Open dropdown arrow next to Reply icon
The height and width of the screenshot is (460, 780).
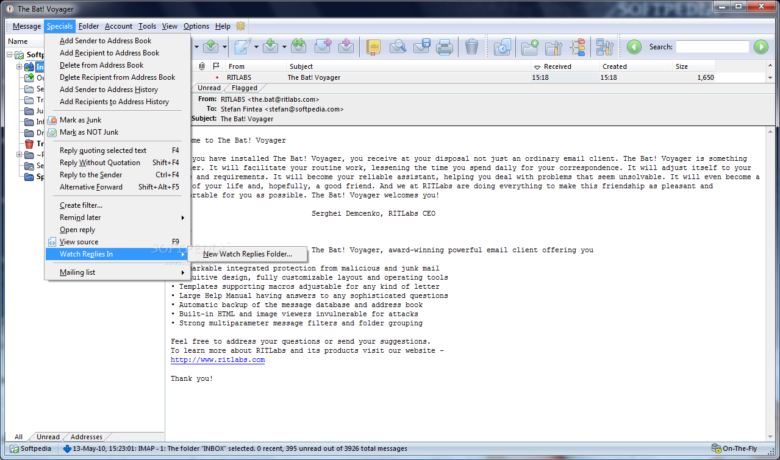click(x=285, y=47)
